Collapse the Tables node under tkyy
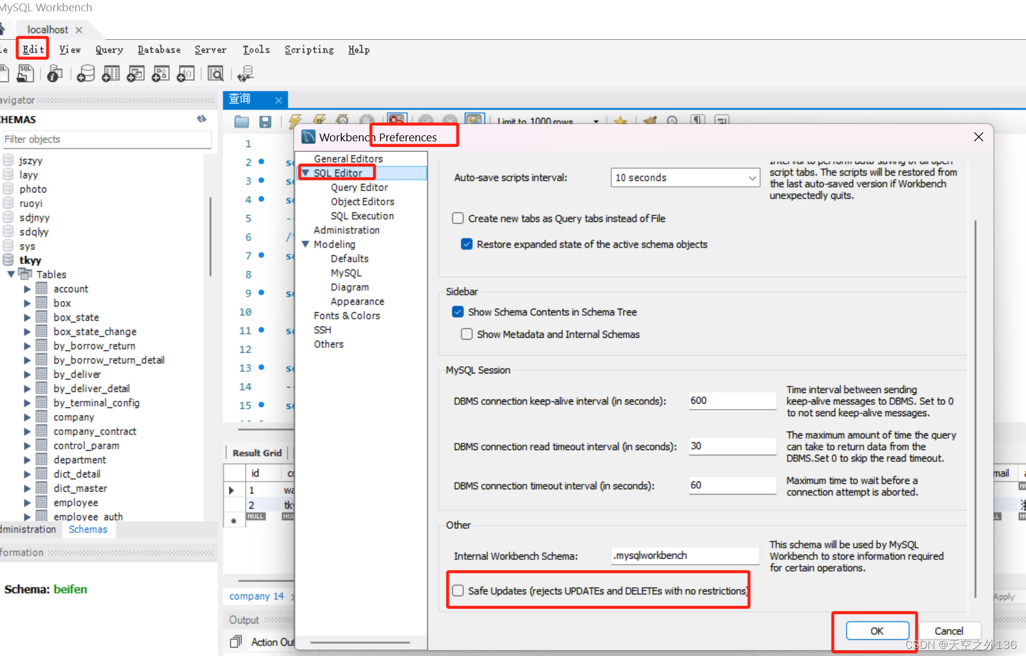1026x656 pixels. pos(11,274)
